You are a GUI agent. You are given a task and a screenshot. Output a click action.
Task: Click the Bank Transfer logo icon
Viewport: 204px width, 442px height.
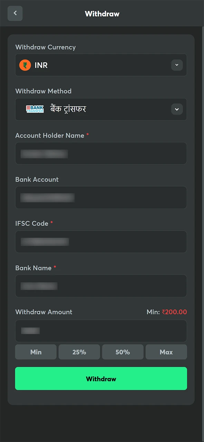click(x=35, y=109)
